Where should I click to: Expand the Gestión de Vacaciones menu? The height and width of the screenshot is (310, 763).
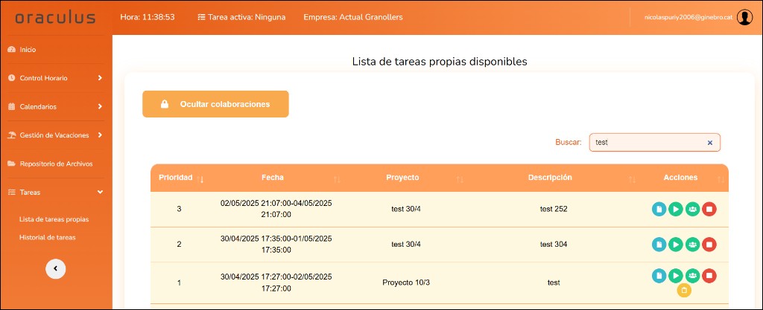tap(56, 135)
